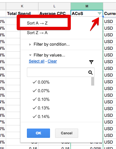Image resolution: width=116 pixels, height=149 pixels.
Task: Select the column M header
Action: click(x=87, y=6)
